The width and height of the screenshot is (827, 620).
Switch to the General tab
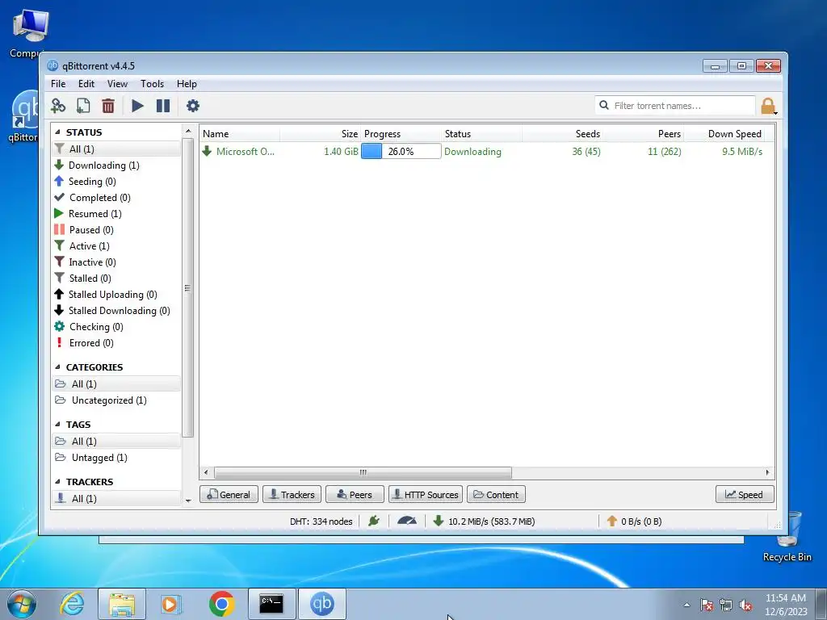(x=229, y=495)
